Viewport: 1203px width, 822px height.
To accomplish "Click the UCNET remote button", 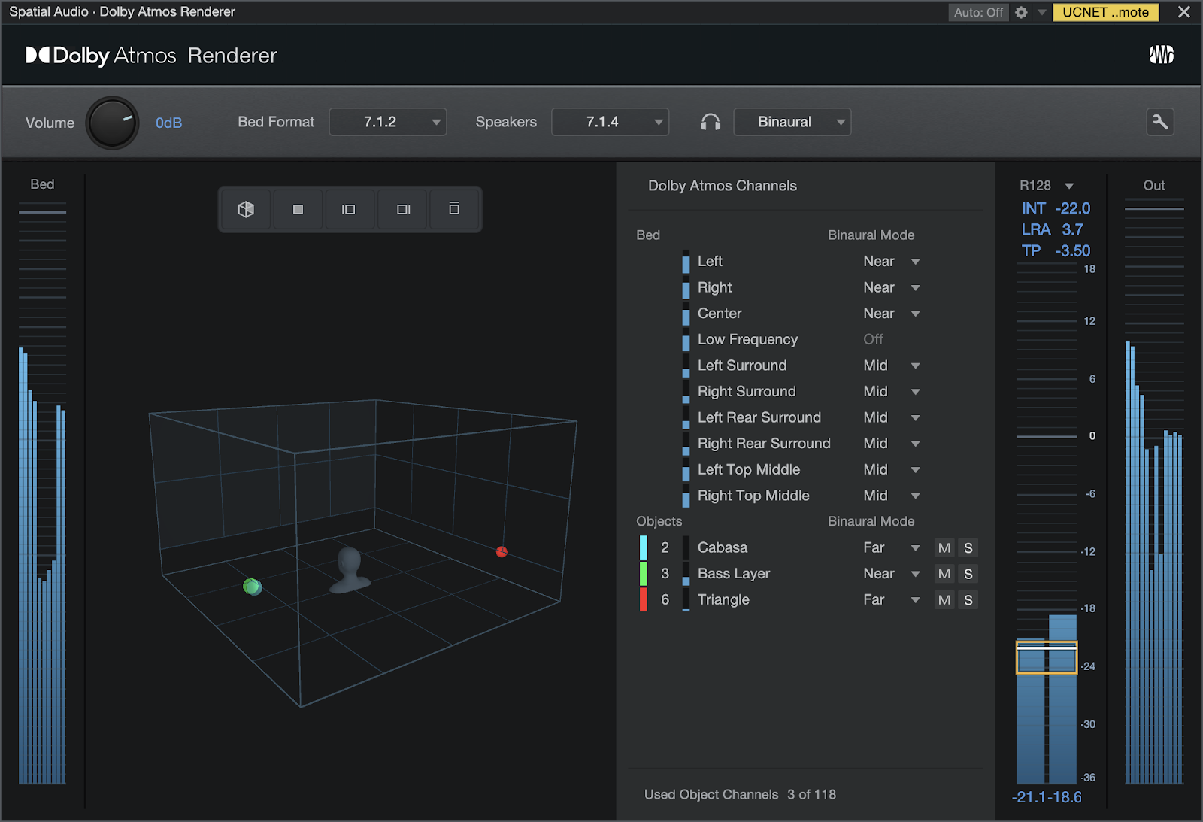I will (1106, 12).
